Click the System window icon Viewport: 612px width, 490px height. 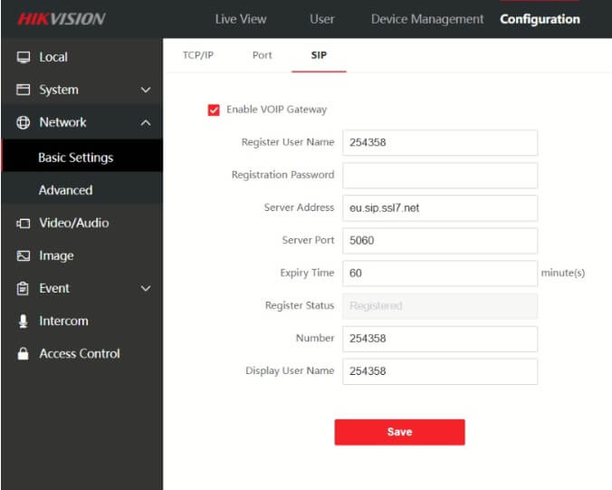[24, 90]
